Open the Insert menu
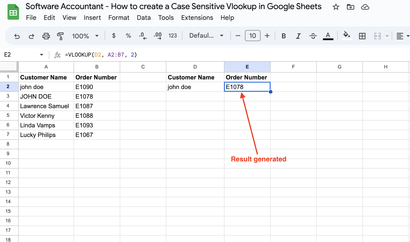 92,18
